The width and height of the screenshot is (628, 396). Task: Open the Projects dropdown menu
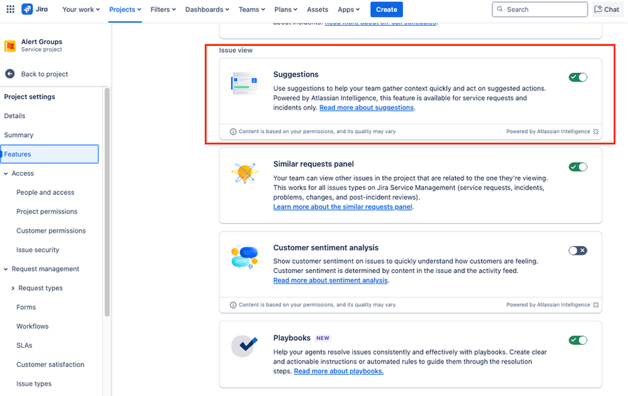click(125, 9)
